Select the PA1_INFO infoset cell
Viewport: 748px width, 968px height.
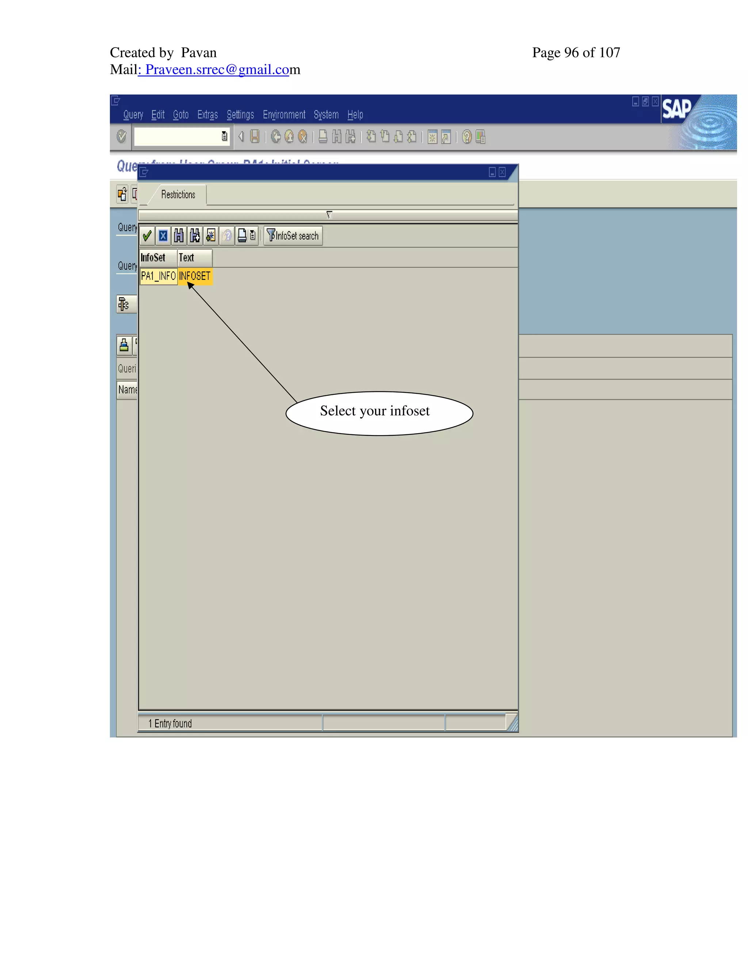158,276
